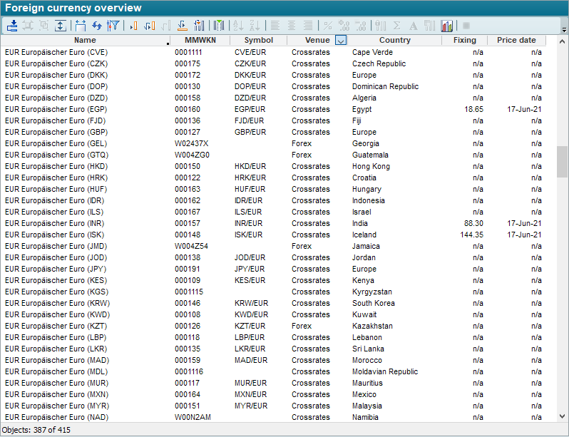This screenshot has height=437, width=569.
Task: Click the fit column width icon
Action: coord(80,26)
